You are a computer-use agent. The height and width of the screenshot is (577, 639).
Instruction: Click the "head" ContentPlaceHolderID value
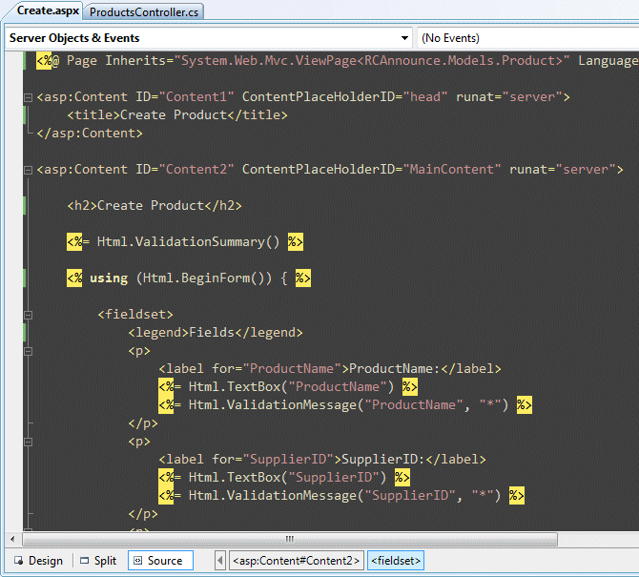coord(425,97)
